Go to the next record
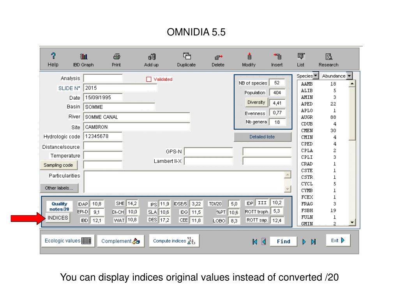This screenshot has width=399, height=299. point(304,241)
